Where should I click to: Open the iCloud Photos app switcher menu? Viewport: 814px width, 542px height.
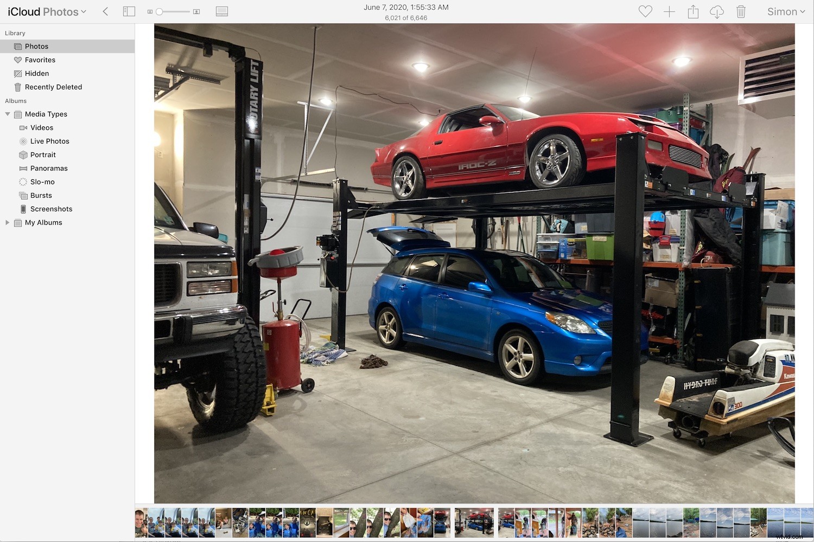tap(46, 11)
